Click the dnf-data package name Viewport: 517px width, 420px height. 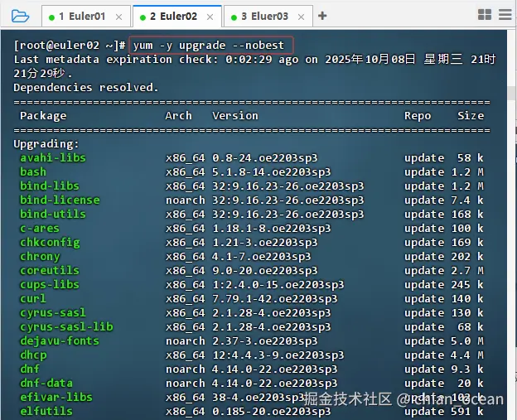pos(46,383)
